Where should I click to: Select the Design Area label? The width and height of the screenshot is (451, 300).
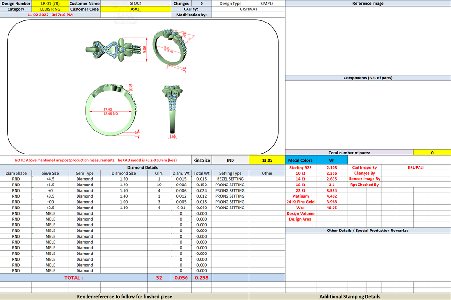pos(301,219)
